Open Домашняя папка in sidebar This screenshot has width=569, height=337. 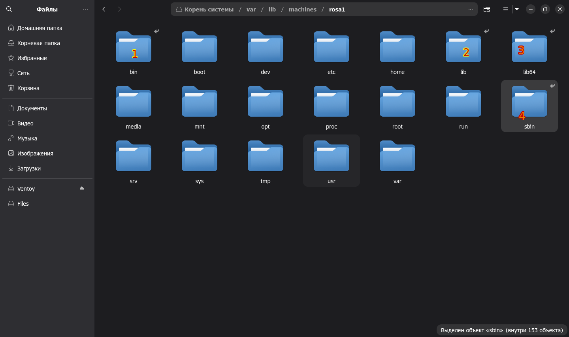(x=40, y=28)
